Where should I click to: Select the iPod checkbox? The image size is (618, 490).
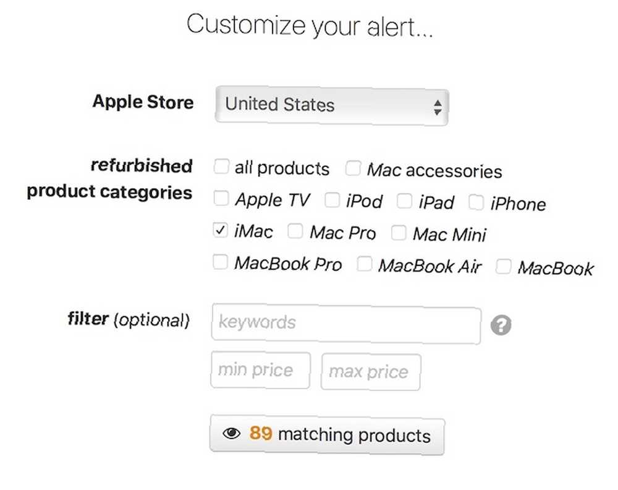tap(332, 200)
